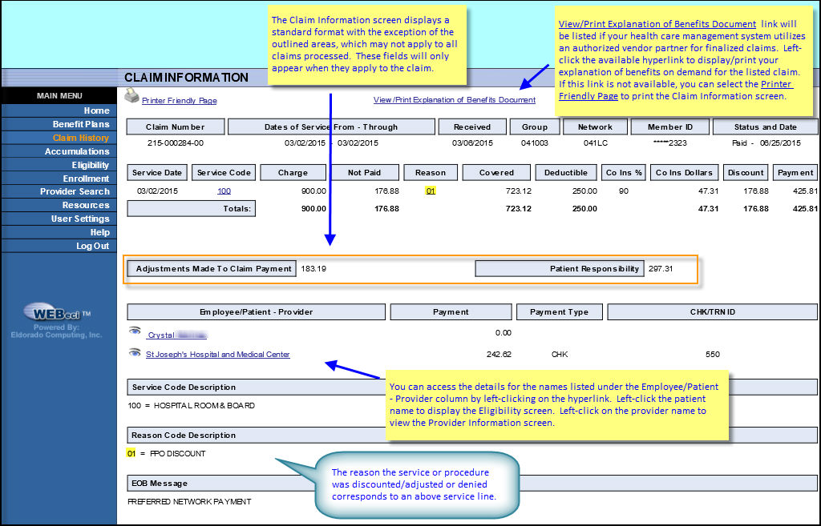The width and height of the screenshot is (821, 526).
Task: Click the Claim Number column header
Action: 175,126
